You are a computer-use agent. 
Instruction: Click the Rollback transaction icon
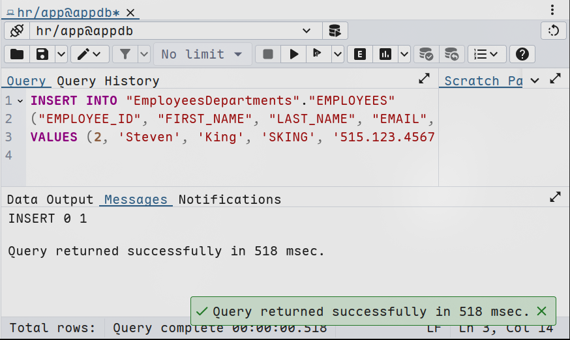pos(451,54)
